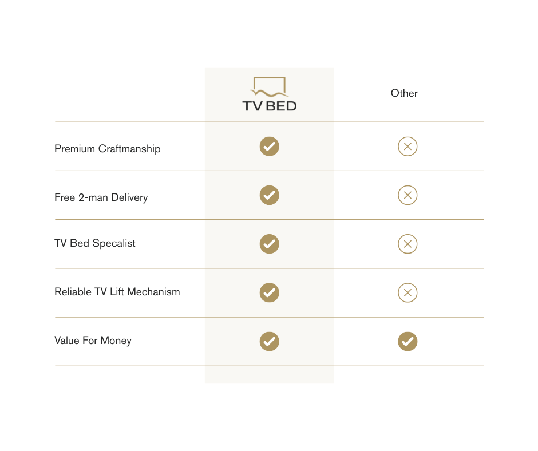
Task: Click Other's checkmark for Value For Money
Action: point(408,342)
